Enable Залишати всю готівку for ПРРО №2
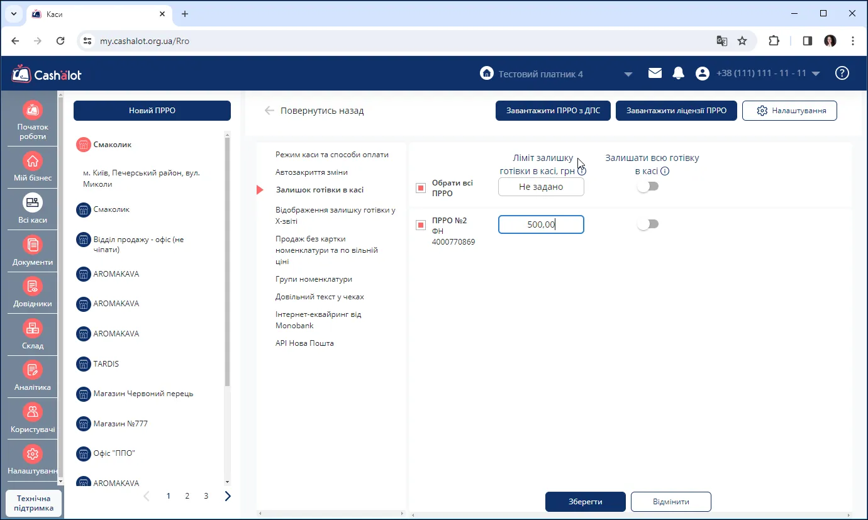Viewport: 868px width, 520px height. coord(647,224)
